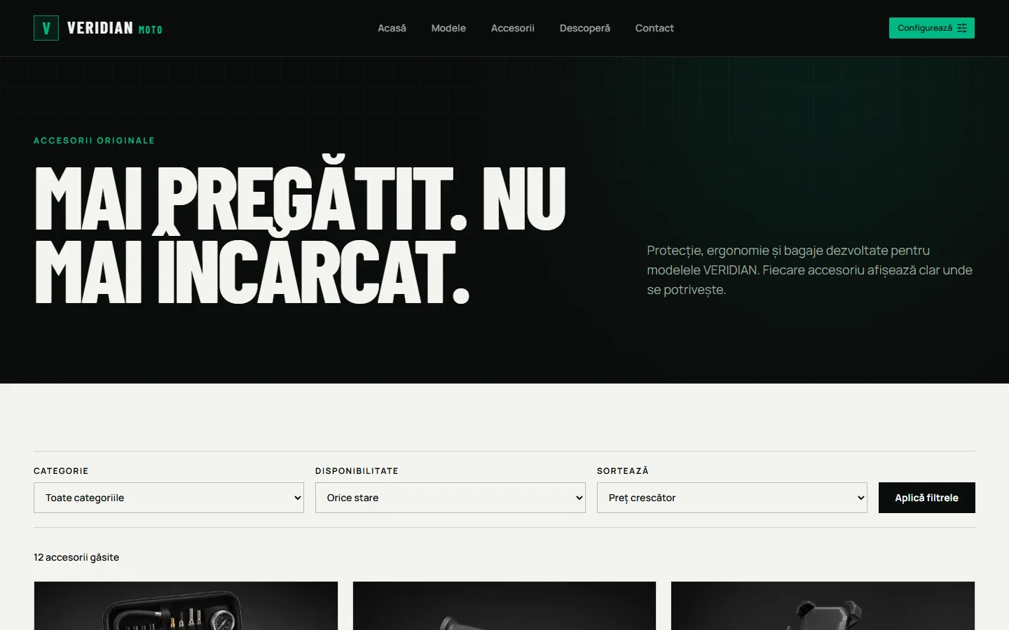Open the Sortează dropdown showing Preț crescător
Image resolution: width=1009 pixels, height=630 pixels.
point(732,498)
